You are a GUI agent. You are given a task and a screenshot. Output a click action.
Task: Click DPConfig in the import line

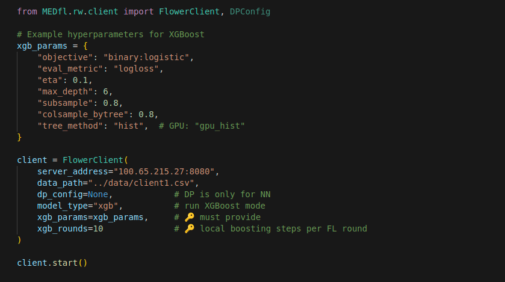250,11
